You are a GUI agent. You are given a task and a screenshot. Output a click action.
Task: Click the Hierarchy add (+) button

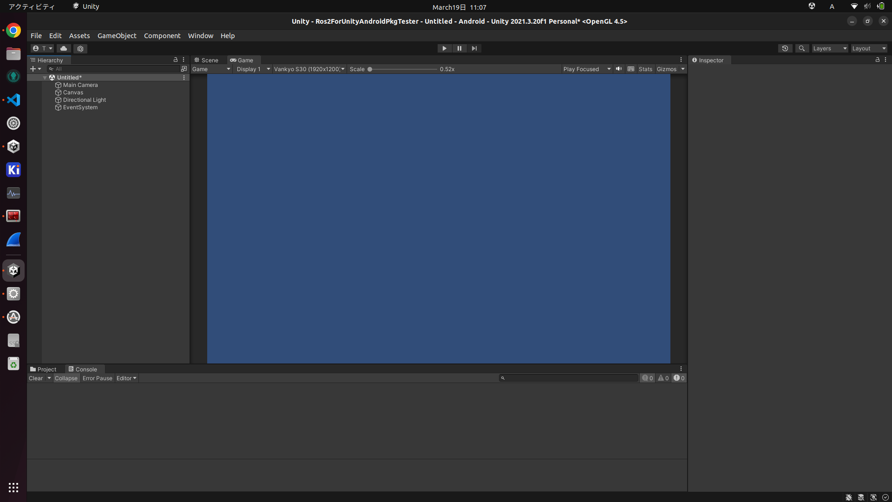(33, 69)
